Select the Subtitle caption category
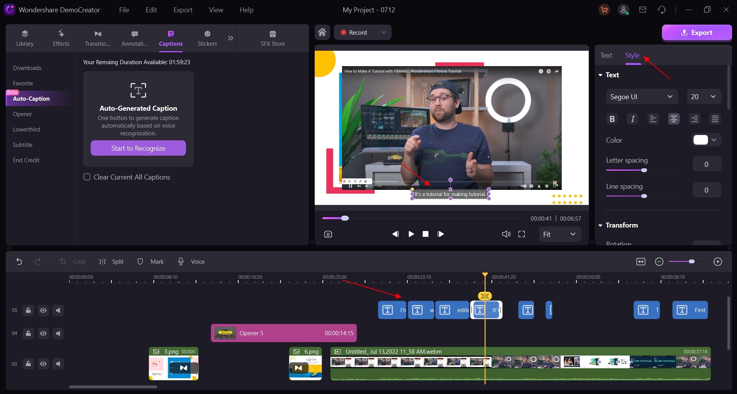 pyautogui.click(x=23, y=145)
